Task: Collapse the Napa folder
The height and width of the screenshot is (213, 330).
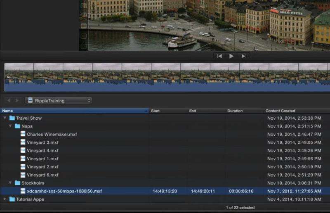Action: tap(10, 126)
